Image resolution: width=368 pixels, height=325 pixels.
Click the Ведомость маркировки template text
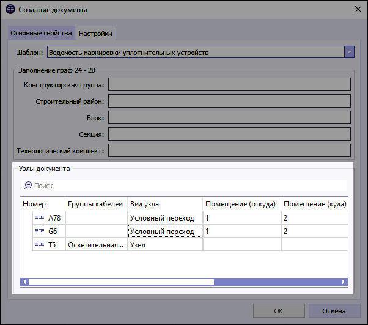pos(128,53)
